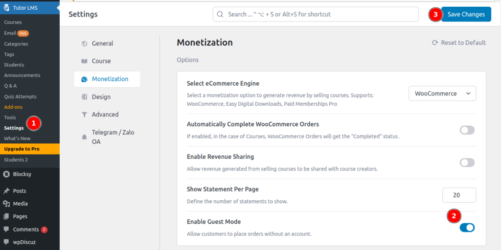Image resolution: width=501 pixels, height=250 pixels.
Task: Click the Advanced filter icon
Action: [x=84, y=115]
